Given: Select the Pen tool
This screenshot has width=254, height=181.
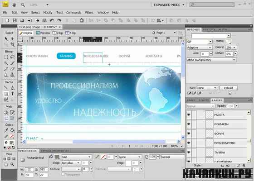Looking at the screenshot, I should click(12, 88).
